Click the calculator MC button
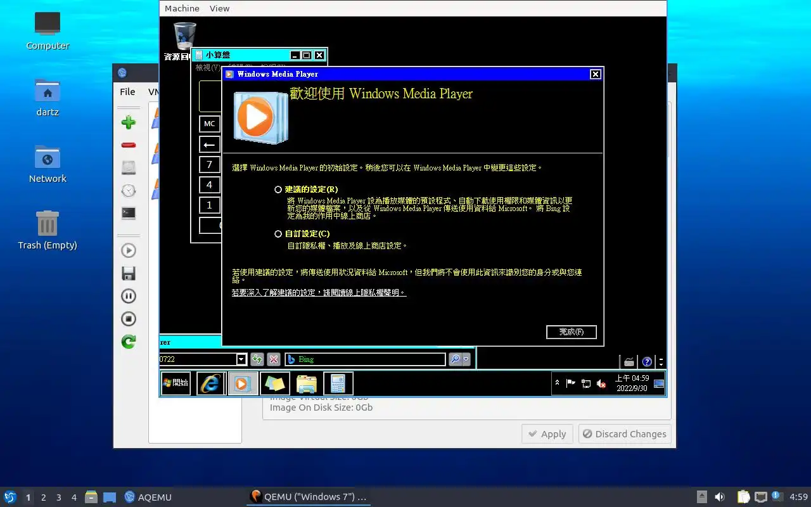 (210, 124)
